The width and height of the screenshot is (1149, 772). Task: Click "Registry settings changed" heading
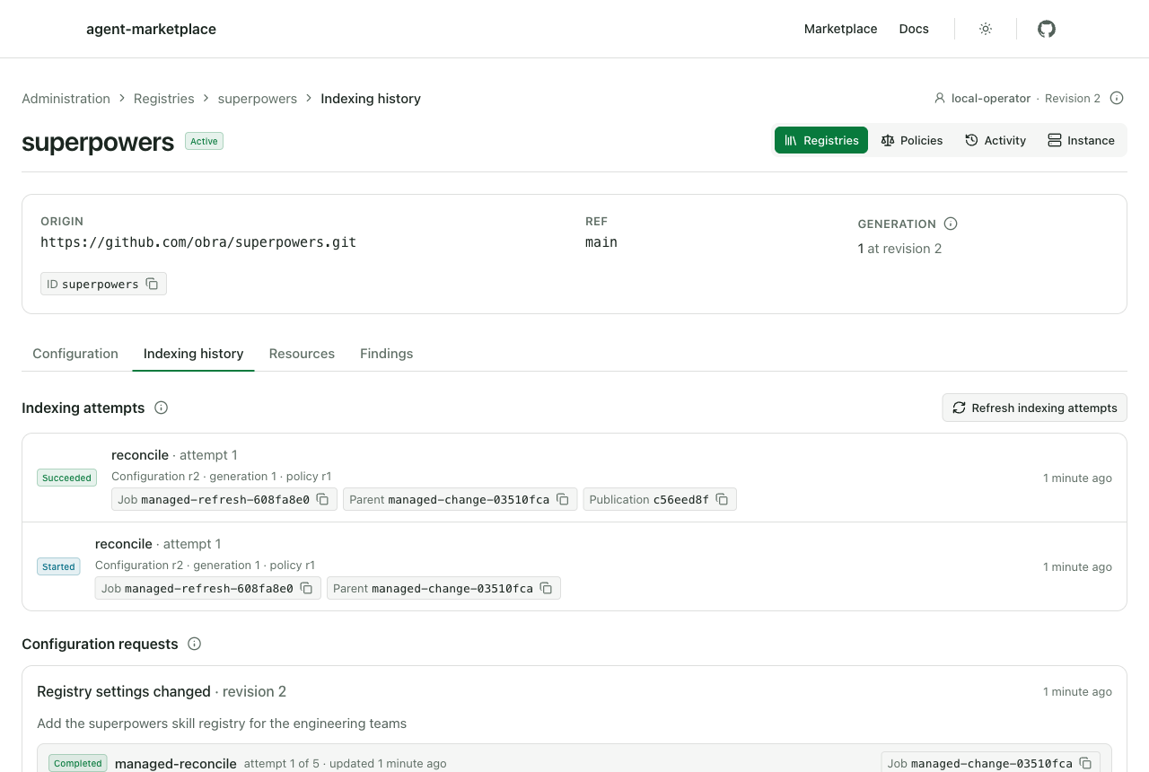point(124,691)
